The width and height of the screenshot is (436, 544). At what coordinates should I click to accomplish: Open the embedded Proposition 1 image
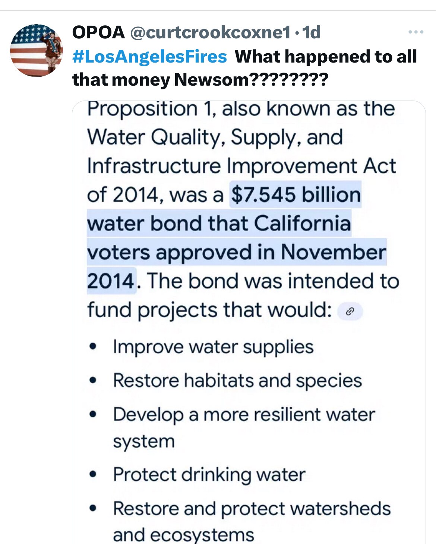tap(249, 322)
